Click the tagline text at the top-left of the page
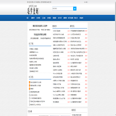The image size is (116, 116). point(39,2)
